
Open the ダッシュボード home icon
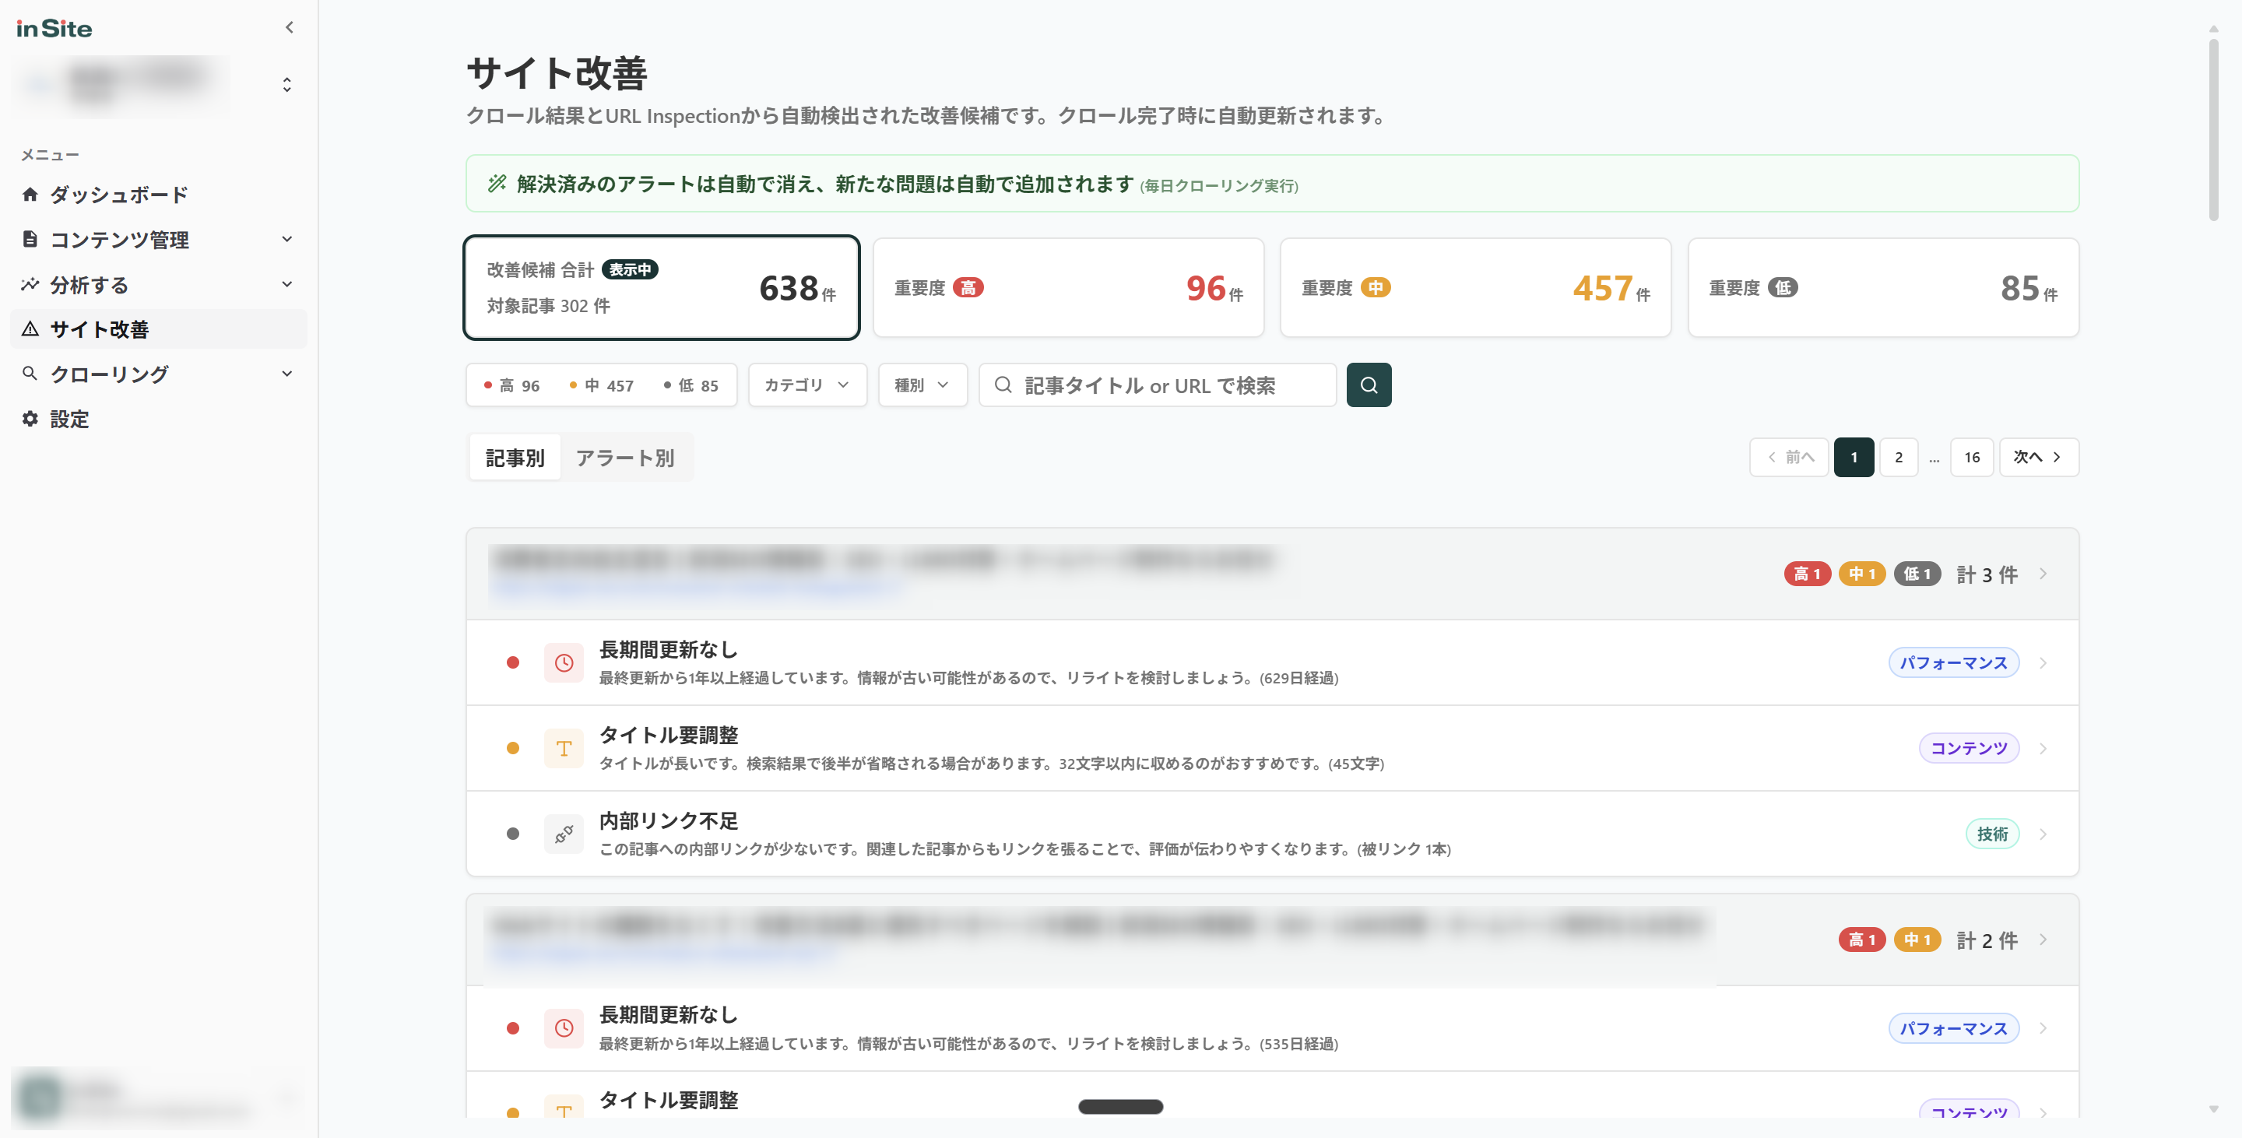(30, 194)
